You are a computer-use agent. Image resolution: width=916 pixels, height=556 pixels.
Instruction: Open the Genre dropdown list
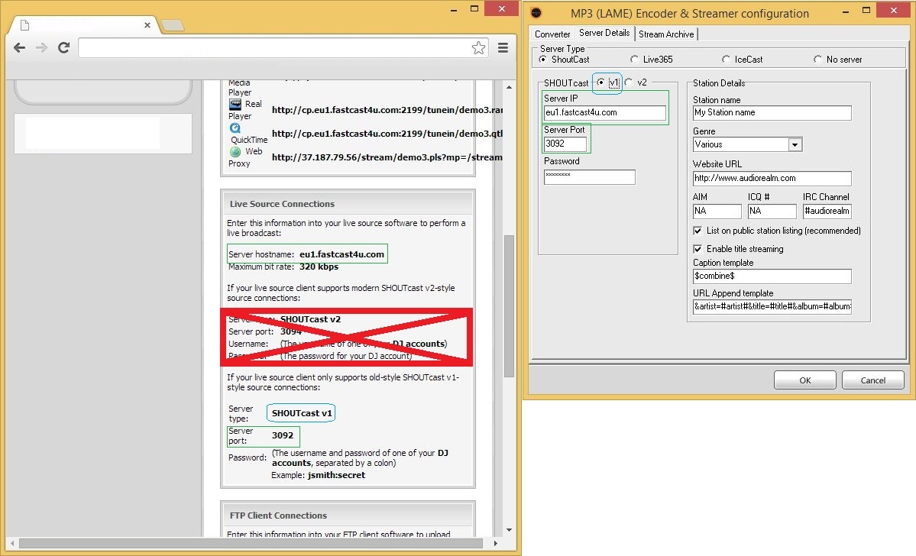795,144
